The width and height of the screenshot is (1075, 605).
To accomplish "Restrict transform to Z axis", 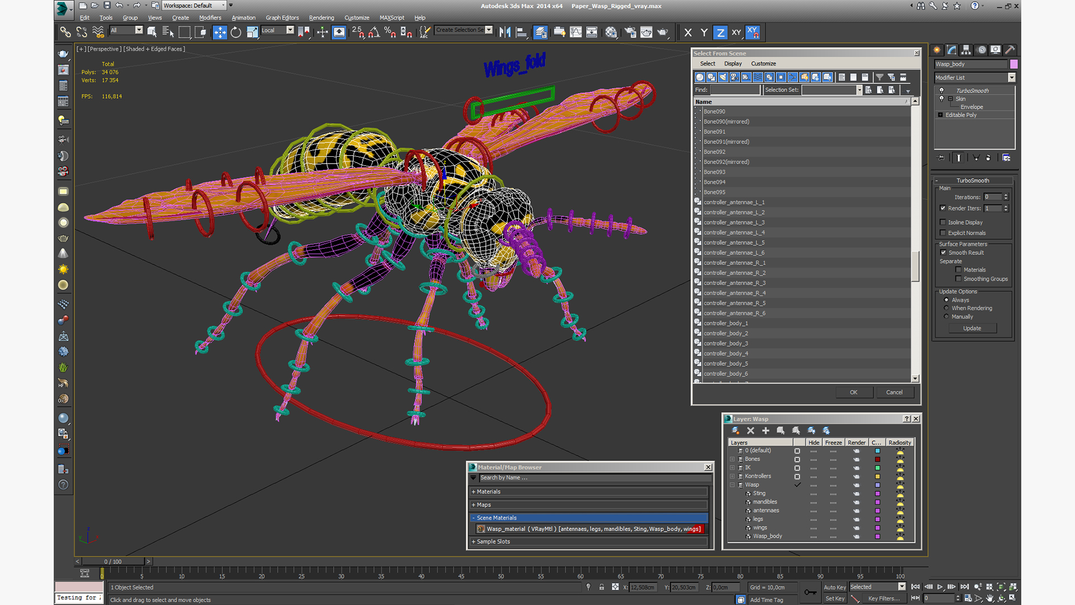I will tap(720, 32).
